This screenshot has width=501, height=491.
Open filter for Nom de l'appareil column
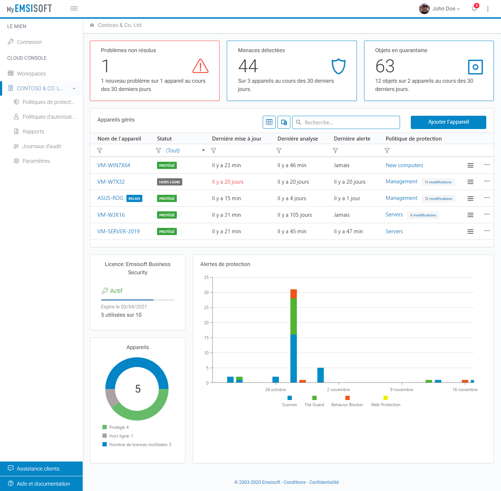point(100,151)
